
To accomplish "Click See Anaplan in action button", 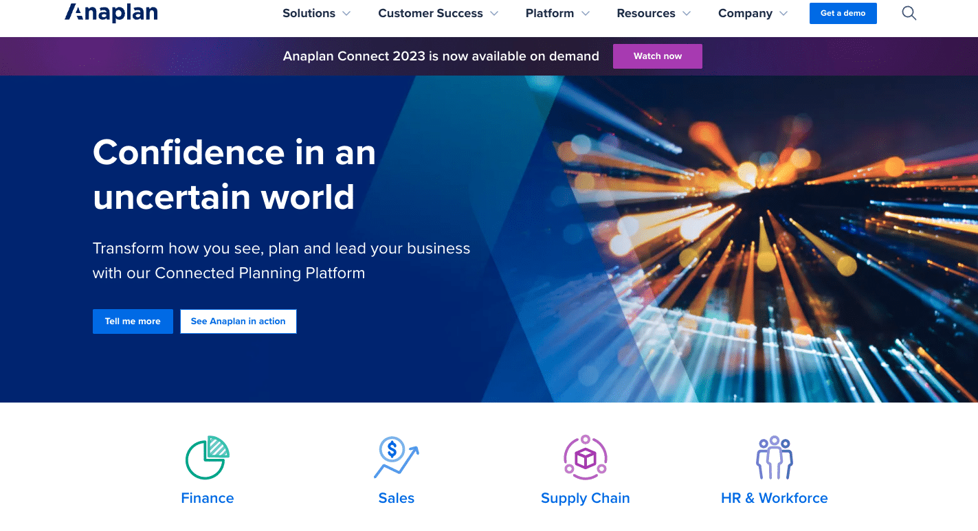I will (x=238, y=321).
